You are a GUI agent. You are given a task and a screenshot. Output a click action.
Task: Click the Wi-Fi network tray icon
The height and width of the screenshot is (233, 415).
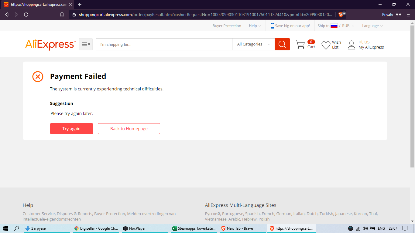pyautogui.click(x=358, y=228)
